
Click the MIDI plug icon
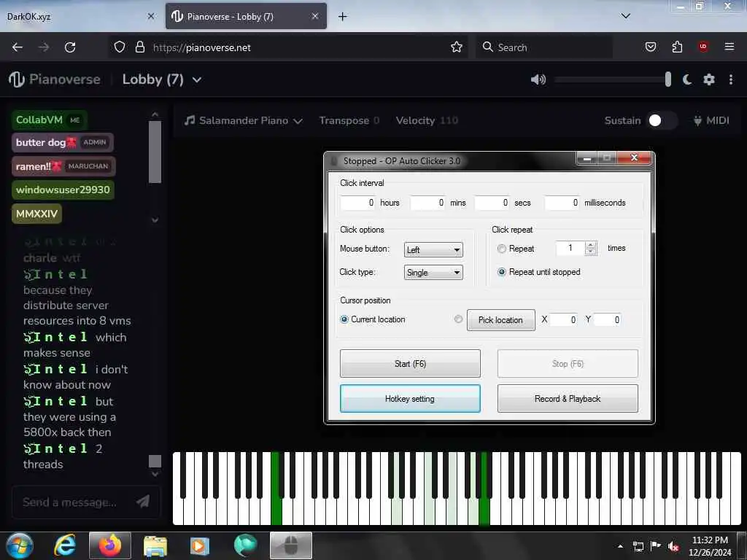(697, 120)
